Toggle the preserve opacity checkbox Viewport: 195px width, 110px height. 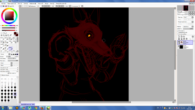pos(178,31)
